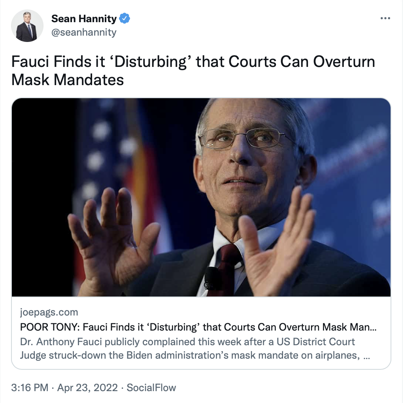Click the article description starting Dr. Anthony Fauci
The height and width of the screenshot is (403, 404).
(195, 348)
